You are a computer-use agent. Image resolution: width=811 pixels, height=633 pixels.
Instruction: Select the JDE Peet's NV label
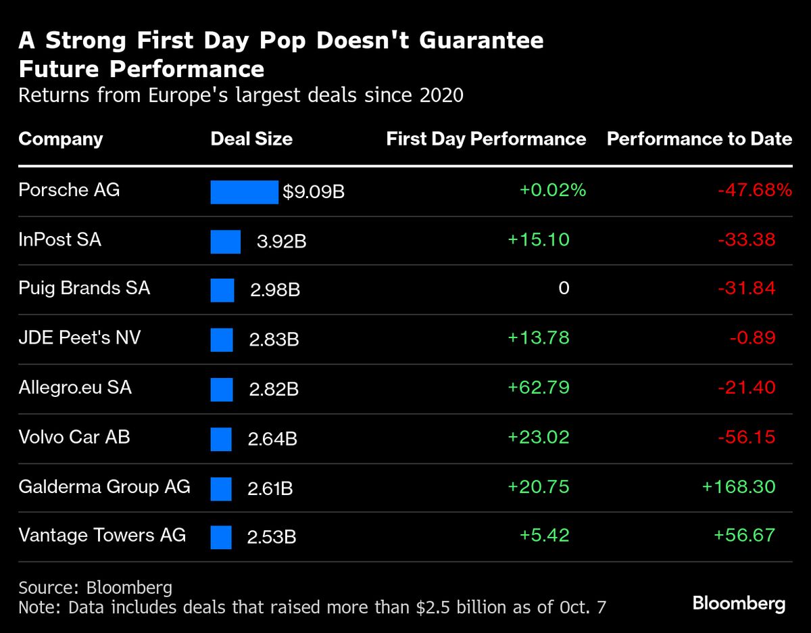coord(80,337)
